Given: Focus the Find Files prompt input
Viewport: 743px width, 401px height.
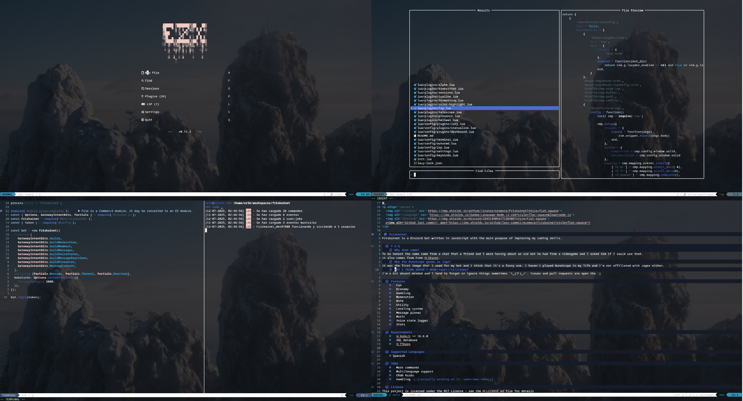Looking at the screenshot, I should tap(484, 175).
